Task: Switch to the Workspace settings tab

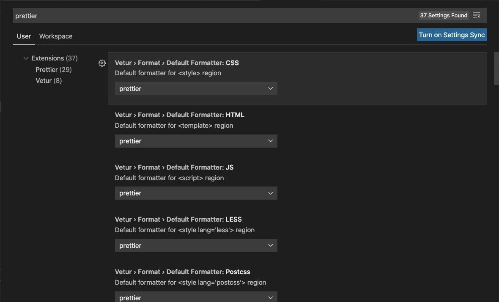Action: (x=56, y=36)
